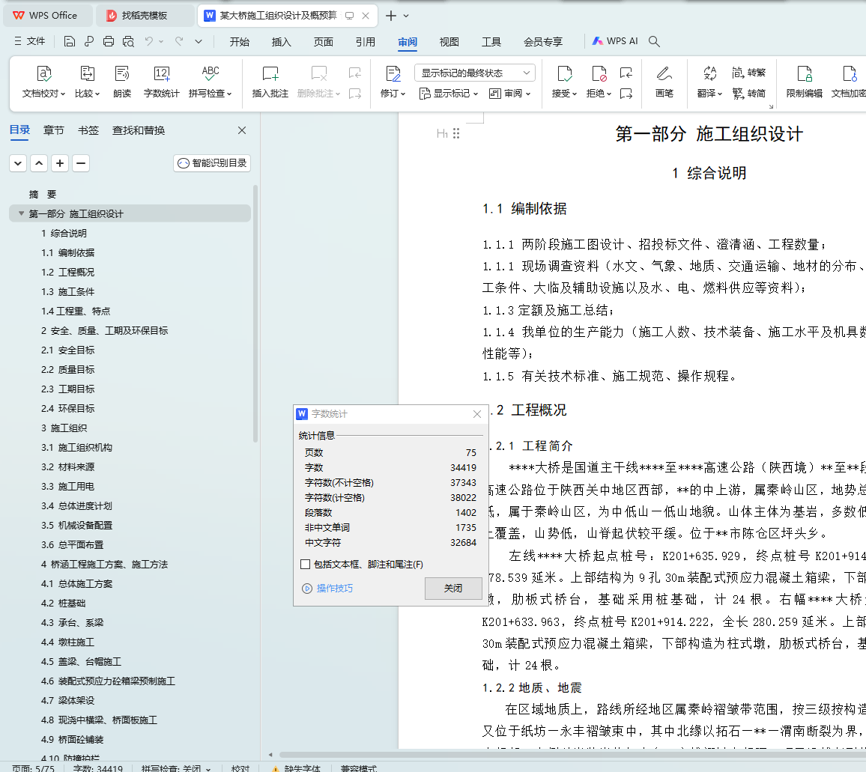Click the print preview icon
The image size is (866, 772).
[x=128, y=41]
